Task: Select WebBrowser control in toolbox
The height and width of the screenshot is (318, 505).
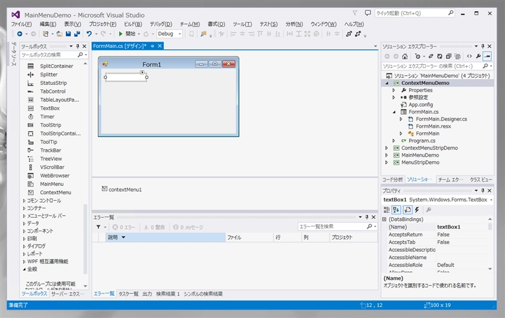Action: point(54,176)
